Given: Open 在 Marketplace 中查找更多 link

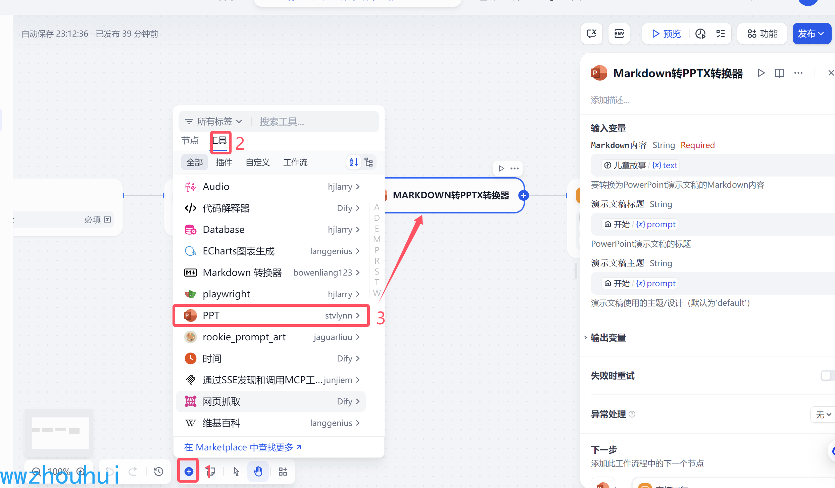Looking at the screenshot, I should 243,447.
